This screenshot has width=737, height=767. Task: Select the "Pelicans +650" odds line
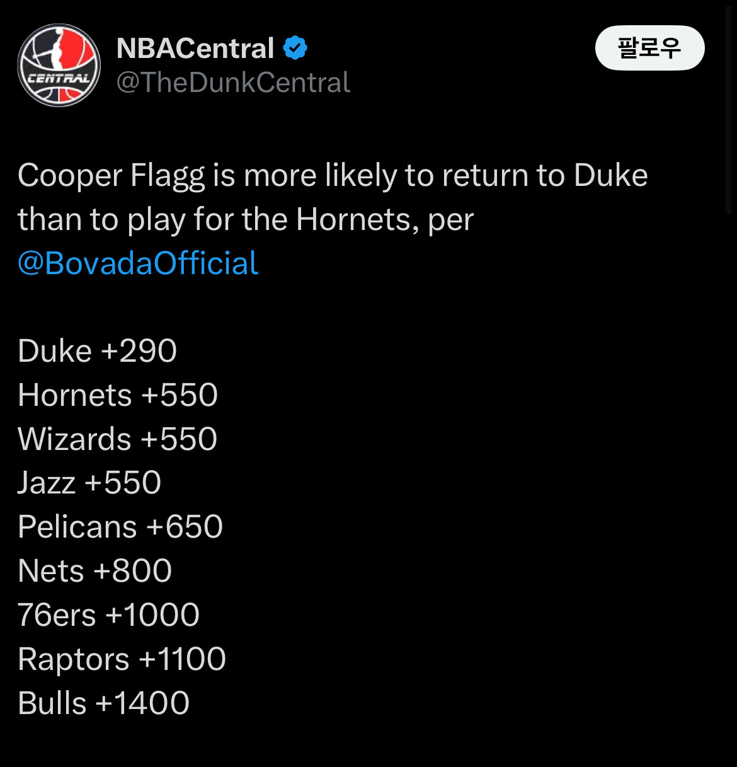point(120,527)
